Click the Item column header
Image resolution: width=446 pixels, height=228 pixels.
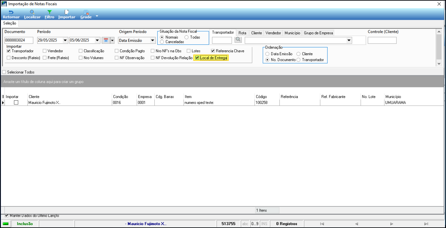pyautogui.click(x=188, y=97)
